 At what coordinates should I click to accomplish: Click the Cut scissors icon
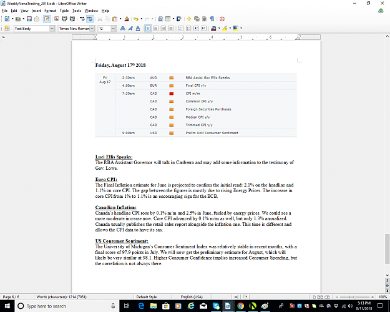tap(100, 19)
